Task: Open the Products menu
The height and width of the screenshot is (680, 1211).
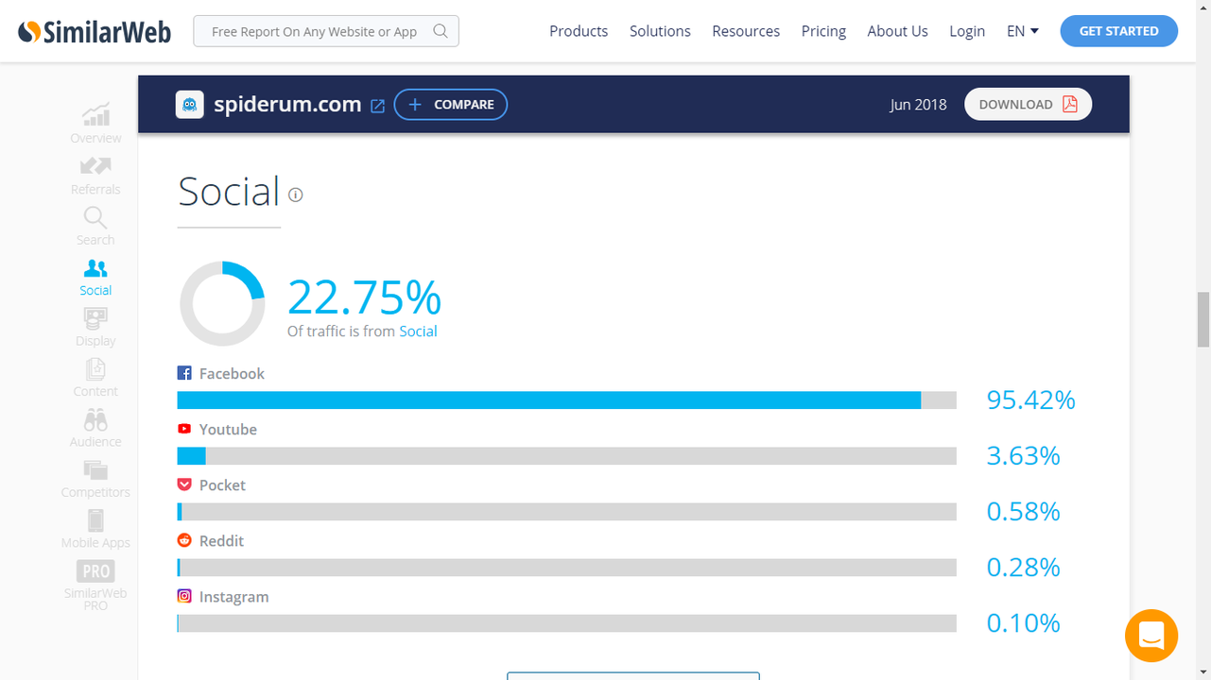Action: pyautogui.click(x=579, y=31)
